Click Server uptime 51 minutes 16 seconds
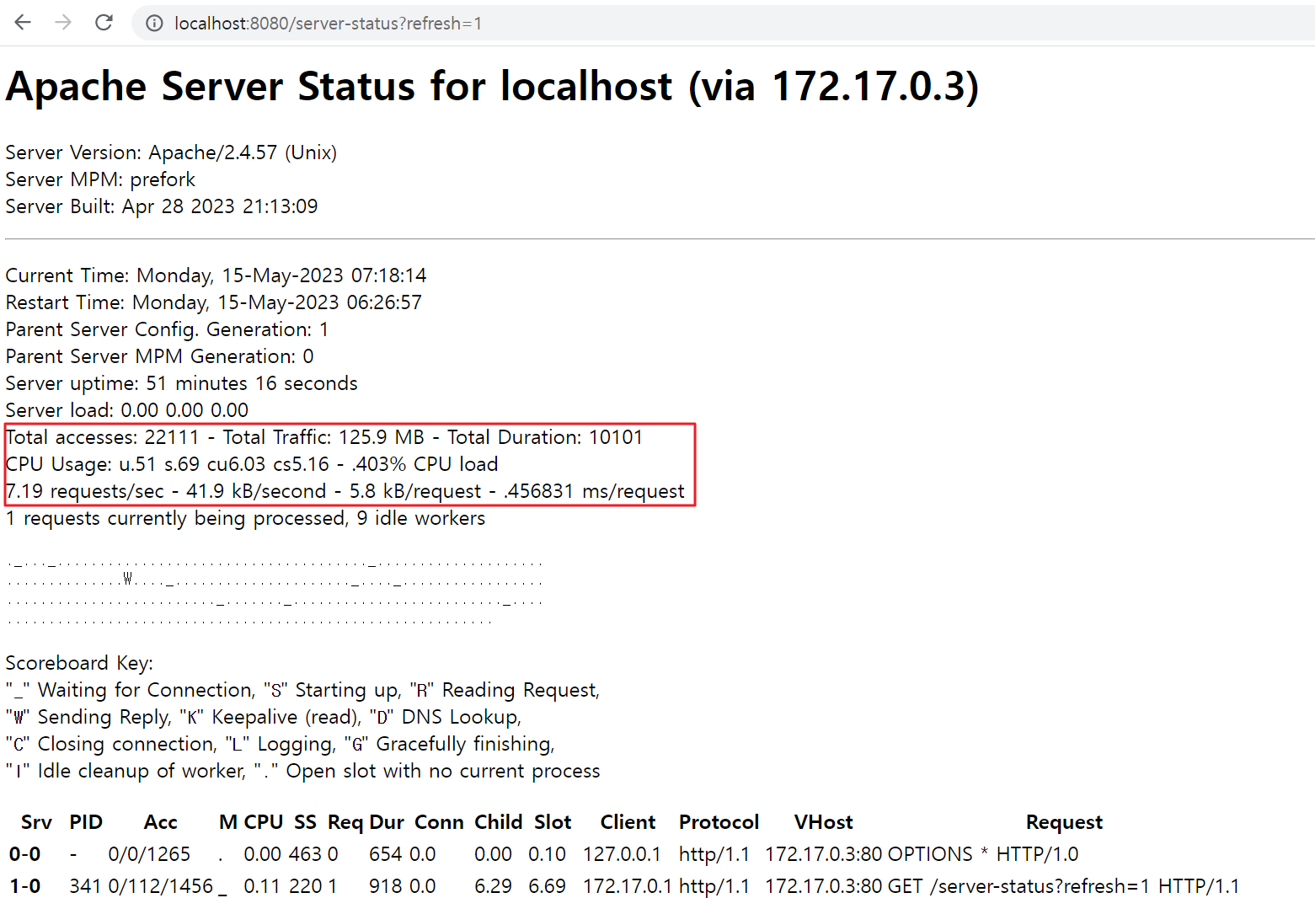 coord(181,383)
